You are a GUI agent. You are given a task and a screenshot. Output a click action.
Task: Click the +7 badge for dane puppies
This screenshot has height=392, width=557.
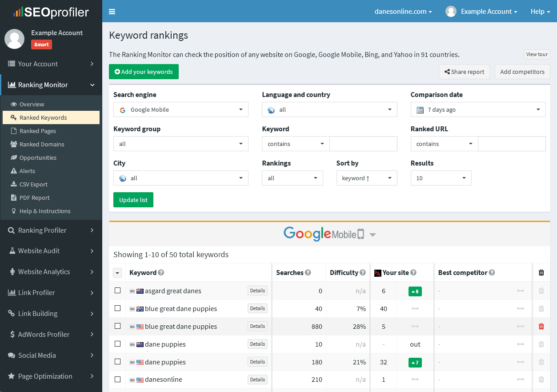point(415,362)
